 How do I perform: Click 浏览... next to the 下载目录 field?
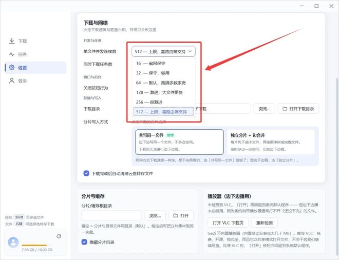pos(264,109)
